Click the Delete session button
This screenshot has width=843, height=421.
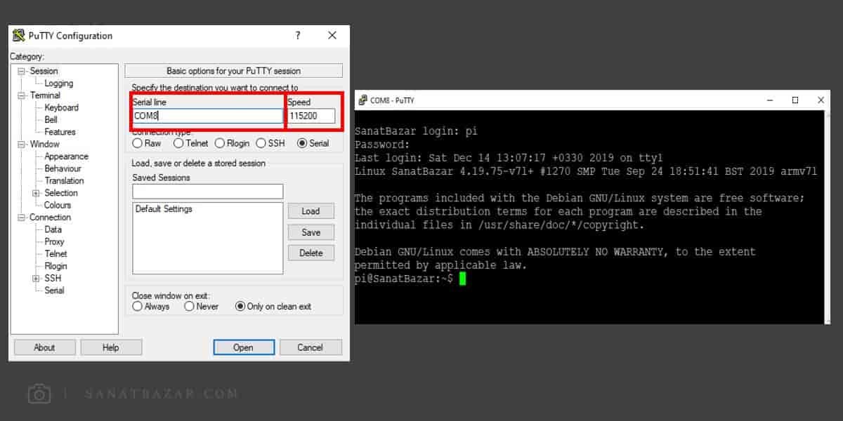pos(311,253)
